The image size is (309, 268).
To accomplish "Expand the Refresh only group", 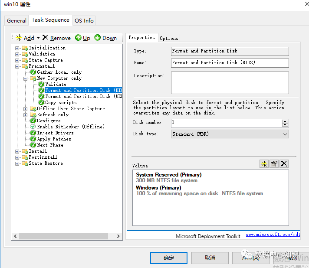I will (26, 115).
